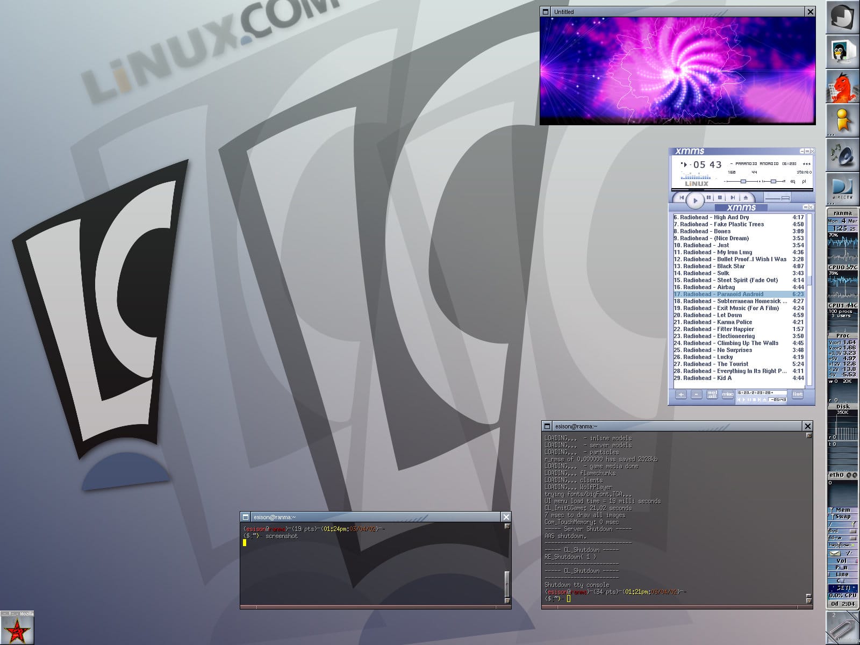Click the playlist remove '-' button
Screen dimensions: 860x645
point(696,395)
